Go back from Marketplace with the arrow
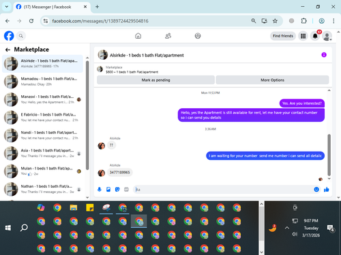The width and height of the screenshot is (341, 255). (8, 50)
